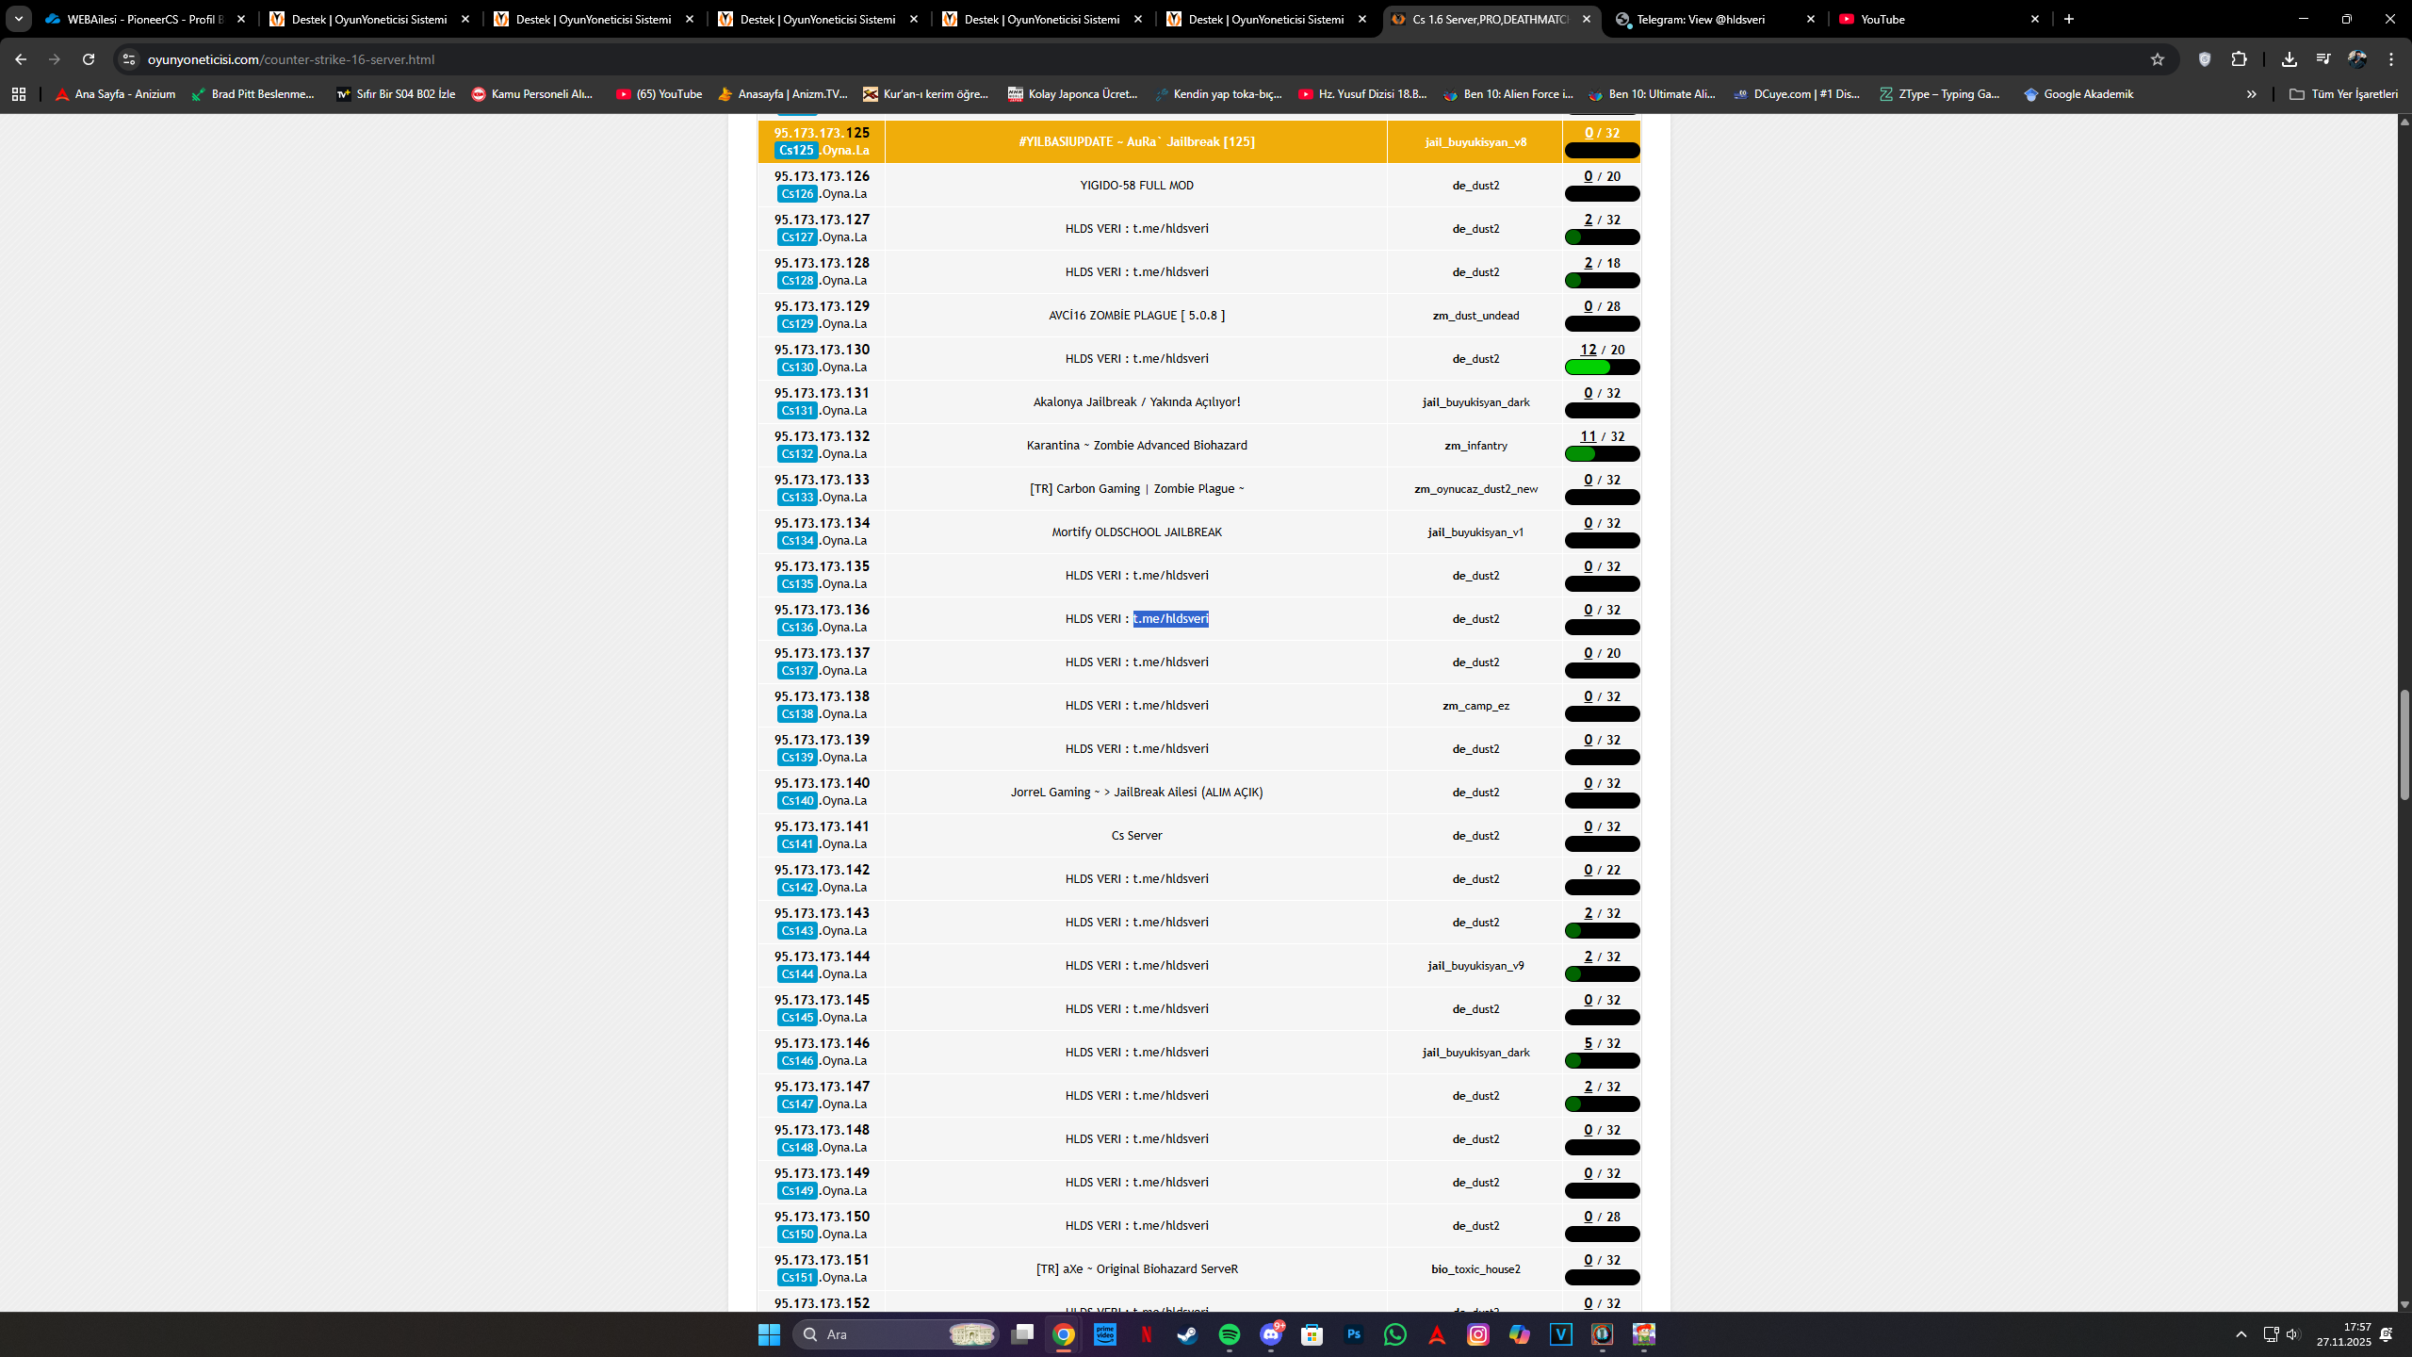Launch Steam from the taskbar
This screenshot has height=1357, width=2412.
pos(1188,1334)
